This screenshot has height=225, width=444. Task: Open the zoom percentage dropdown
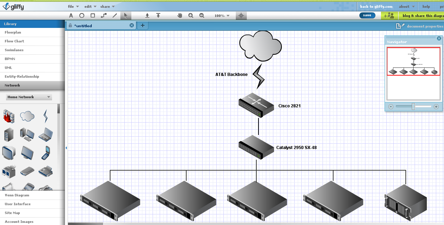point(222,16)
